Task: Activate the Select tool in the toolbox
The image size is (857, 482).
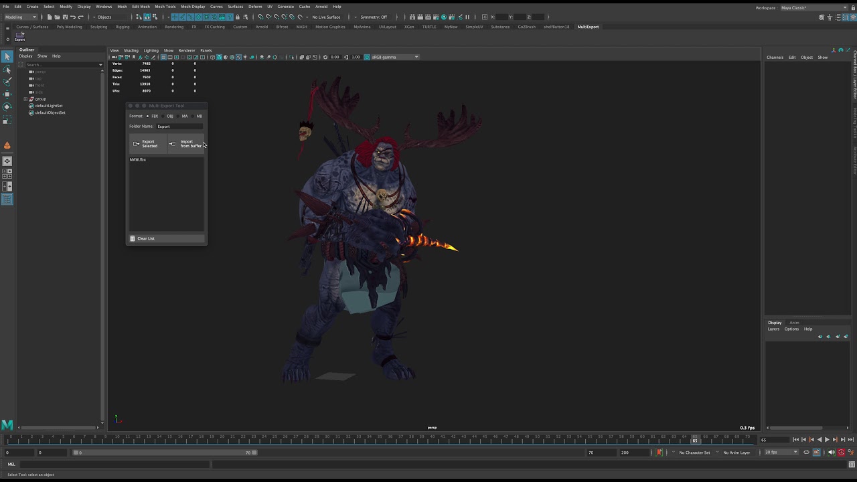Action: (x=7, y=57)
